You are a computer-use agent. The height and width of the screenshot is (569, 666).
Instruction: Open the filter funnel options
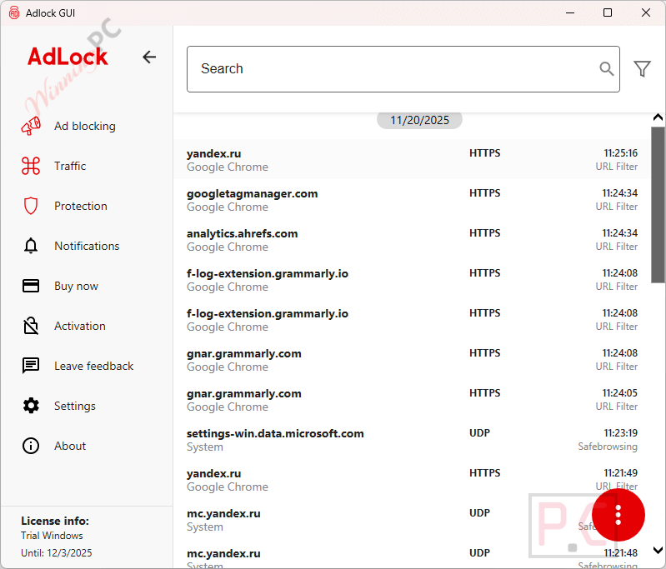point(642,69)
